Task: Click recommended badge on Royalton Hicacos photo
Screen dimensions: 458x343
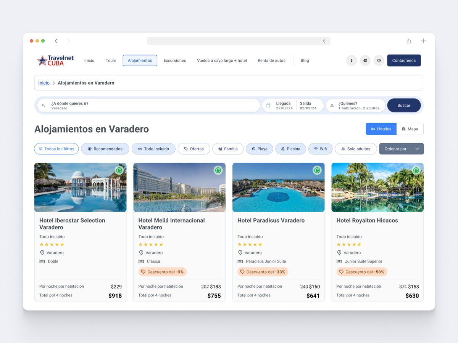Action: (416, 170)
